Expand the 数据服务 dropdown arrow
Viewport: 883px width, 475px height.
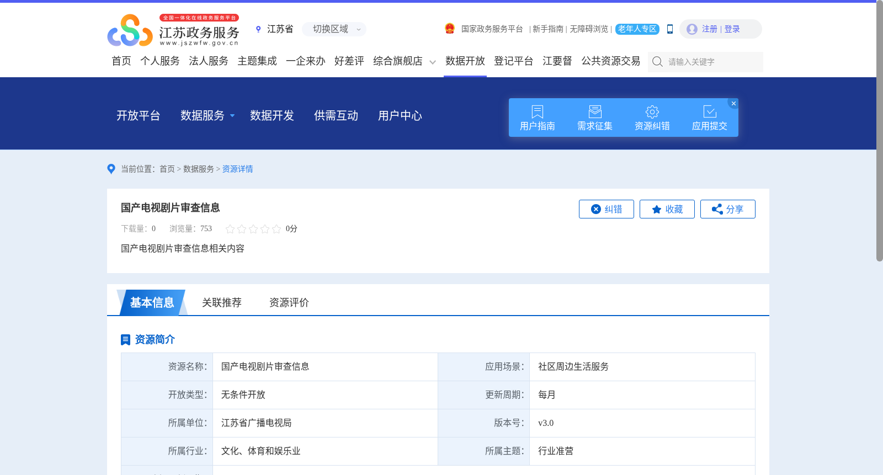coord(232,116)
